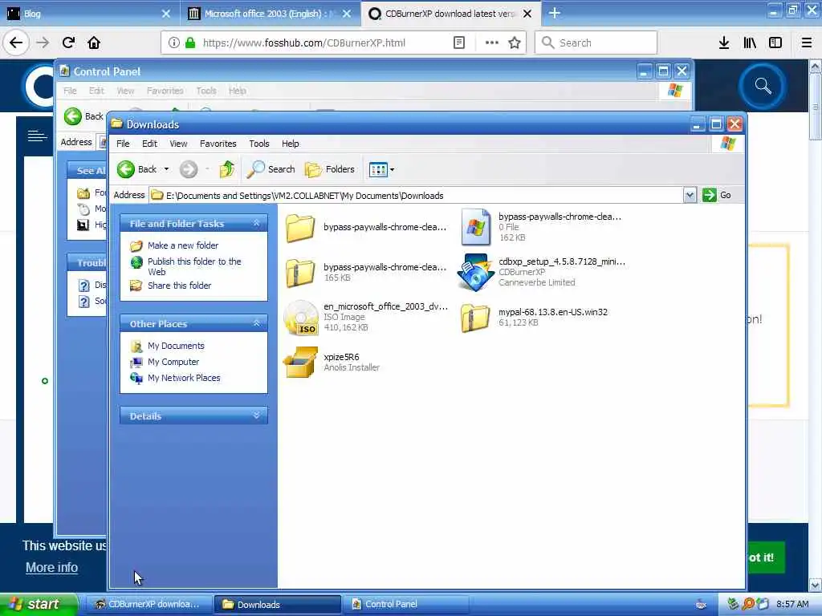
Task: Switch to CDBurnerXP download taskbar button
Action: tap(148, 605)
